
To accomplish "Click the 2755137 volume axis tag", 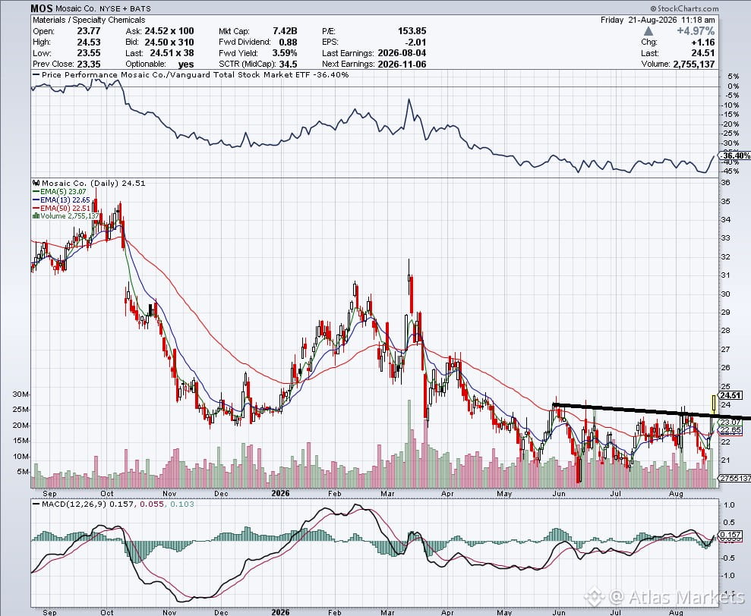I will click(x=735, y=478).
